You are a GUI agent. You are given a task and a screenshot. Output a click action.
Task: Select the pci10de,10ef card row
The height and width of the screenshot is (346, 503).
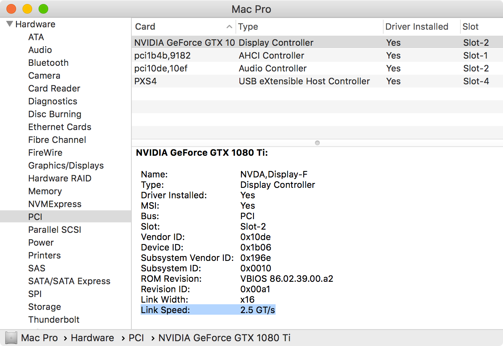[x=317, y=68]
